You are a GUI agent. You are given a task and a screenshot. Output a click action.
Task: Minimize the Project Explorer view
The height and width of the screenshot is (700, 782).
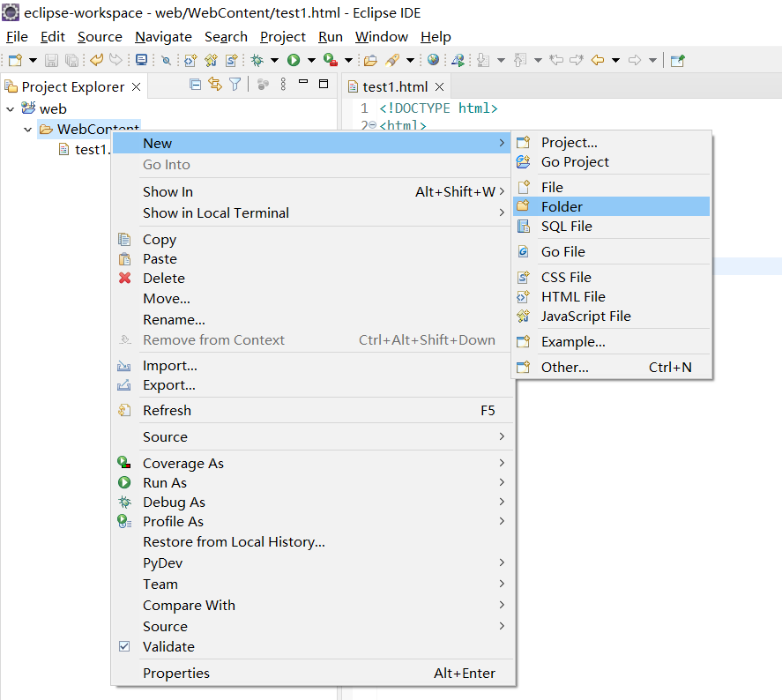(x=303, y=81)
